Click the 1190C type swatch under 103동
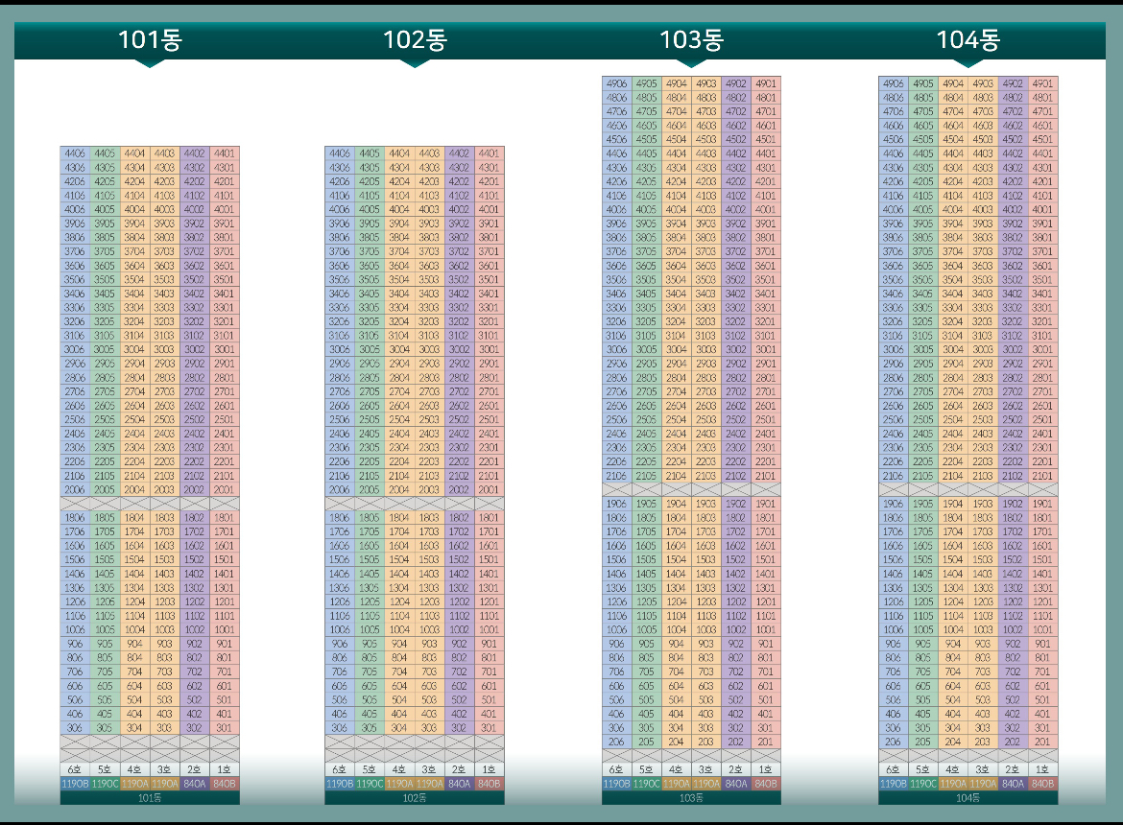Screen dimensions: 1123x825 coord(646,784)
